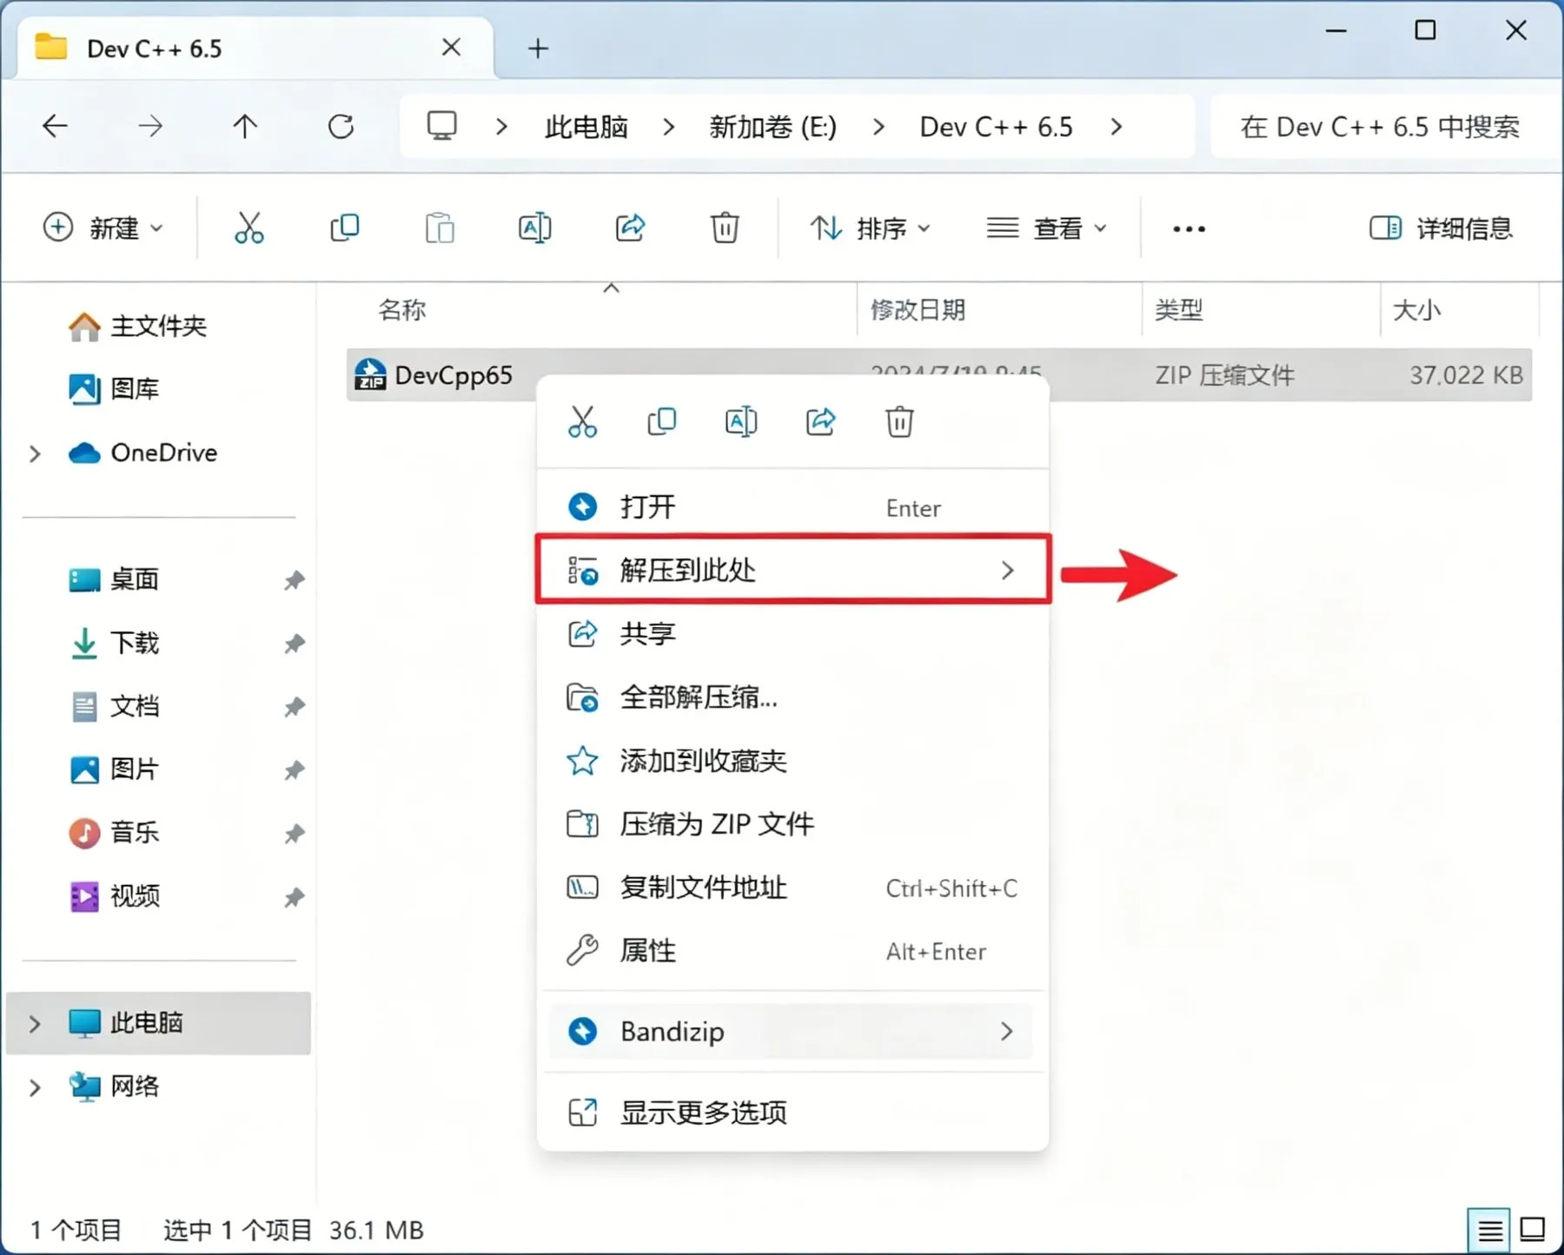Click the cut scissors icon in context menu
Image resolution: width=1564 pixels, height=1255 pixels.
582,422
